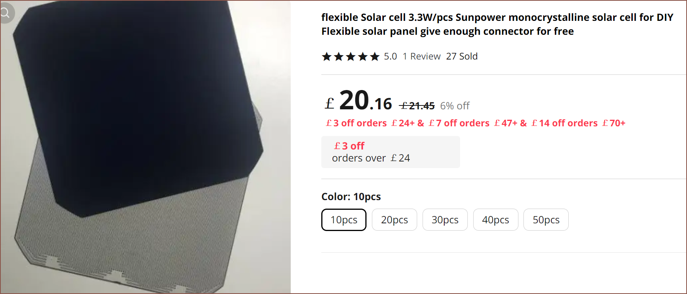Open the £3 off coupon box
Screen dimensions: 687x294
(390, 152)
